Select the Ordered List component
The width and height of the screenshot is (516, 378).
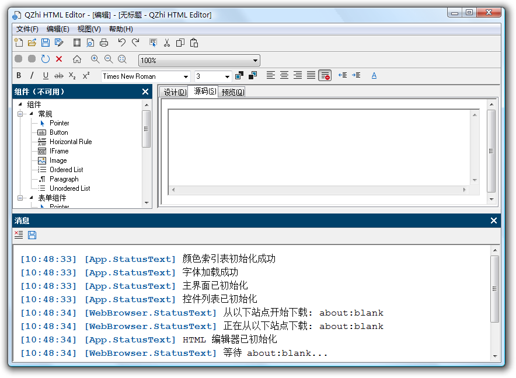(60, 170)
